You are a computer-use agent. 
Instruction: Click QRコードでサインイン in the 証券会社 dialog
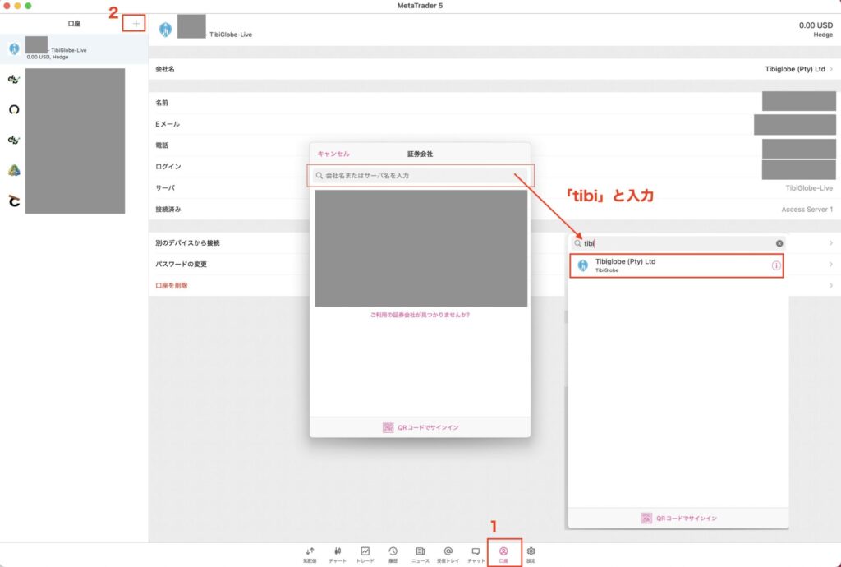[420, 427]
